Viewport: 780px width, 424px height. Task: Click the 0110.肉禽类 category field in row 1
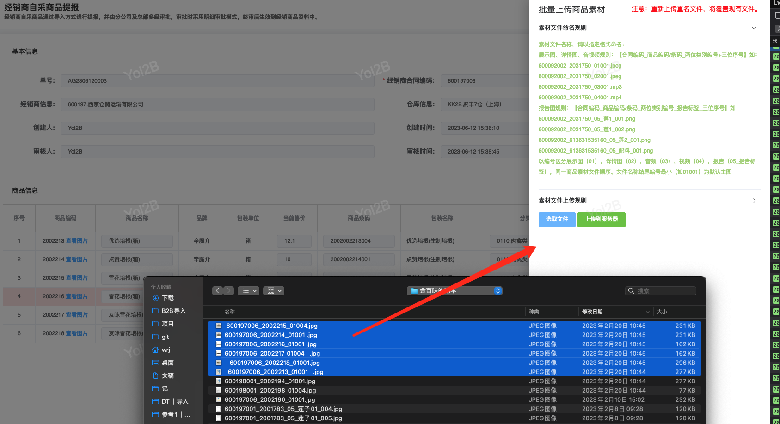point(510,241)
